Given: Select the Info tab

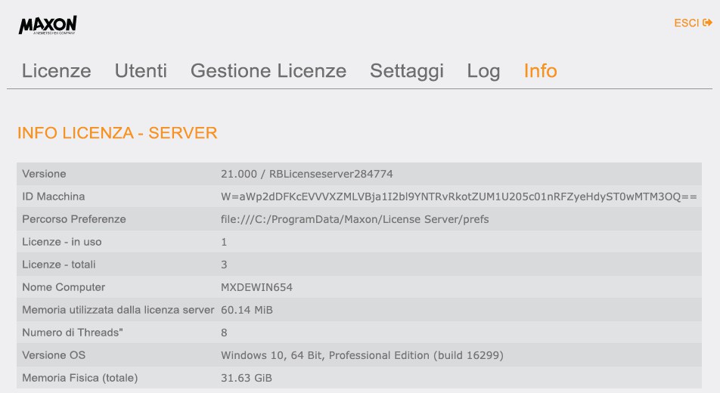Looking at the screenshot, I should coord(541,71).
